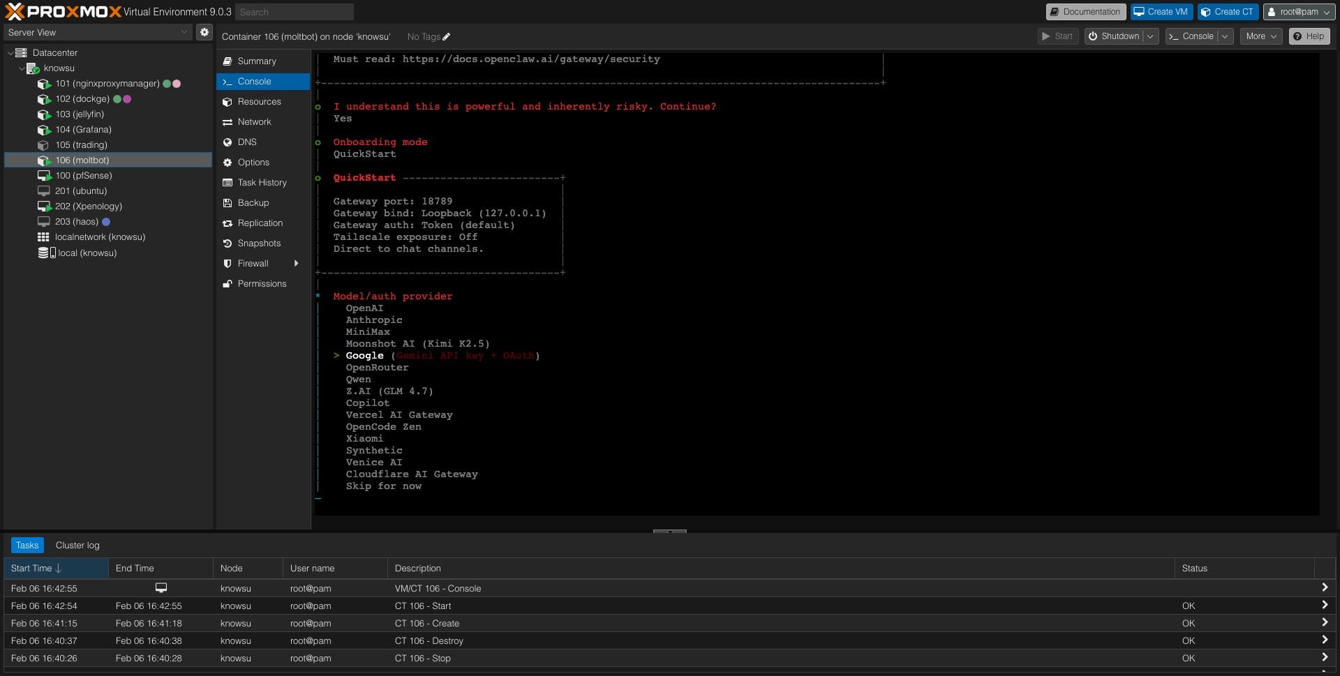Viewport: 1340px width, 676px height.
Task: Click the search input field
Action: (294, 12)
